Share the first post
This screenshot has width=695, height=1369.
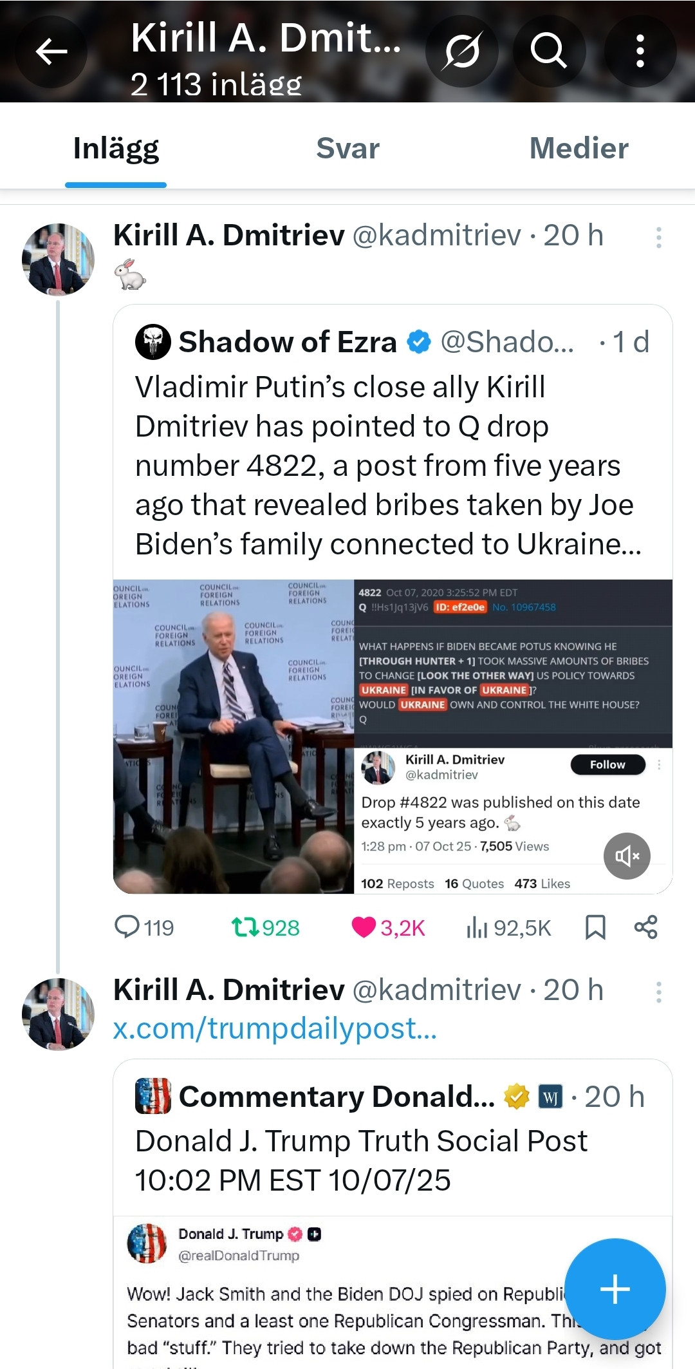pos(645,927)
